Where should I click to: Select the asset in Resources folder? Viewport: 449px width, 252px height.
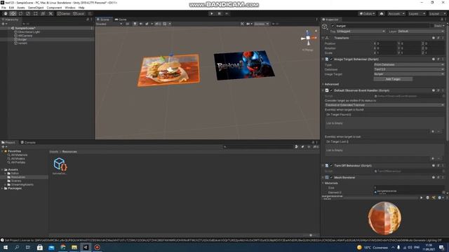[60, 165]
